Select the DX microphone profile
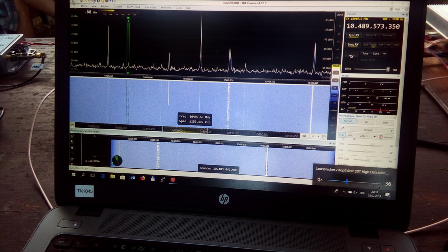Viewport: 448px width, 252px height. pos(366,122)
